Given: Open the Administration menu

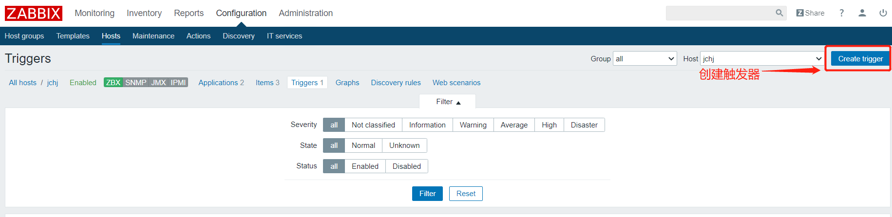Looking at the screenshot, I should [306, 13].
